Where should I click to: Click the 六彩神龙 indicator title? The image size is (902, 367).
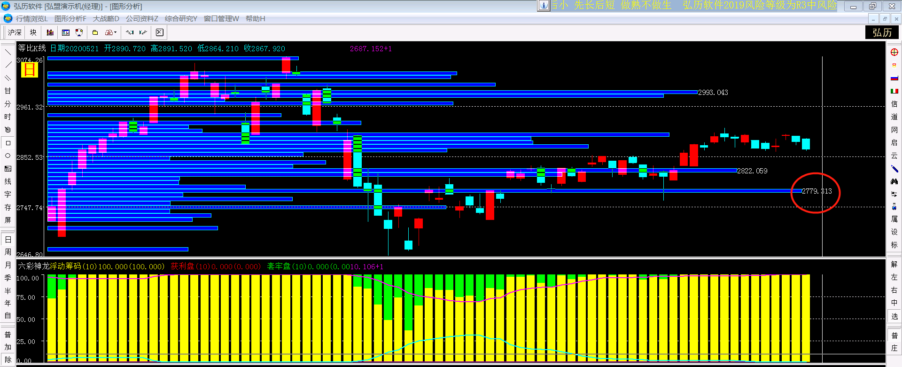click(x=33, y=266)
